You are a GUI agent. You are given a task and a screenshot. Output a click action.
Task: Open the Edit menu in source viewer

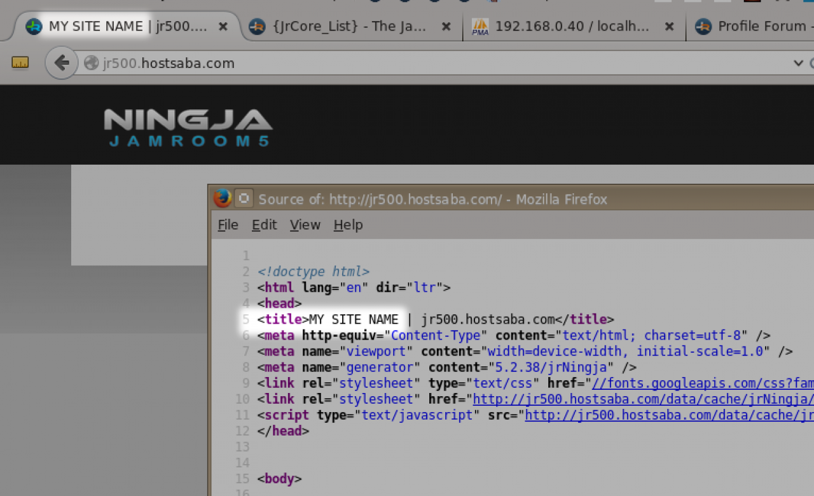pyautogui.click(x=264, y=225)
